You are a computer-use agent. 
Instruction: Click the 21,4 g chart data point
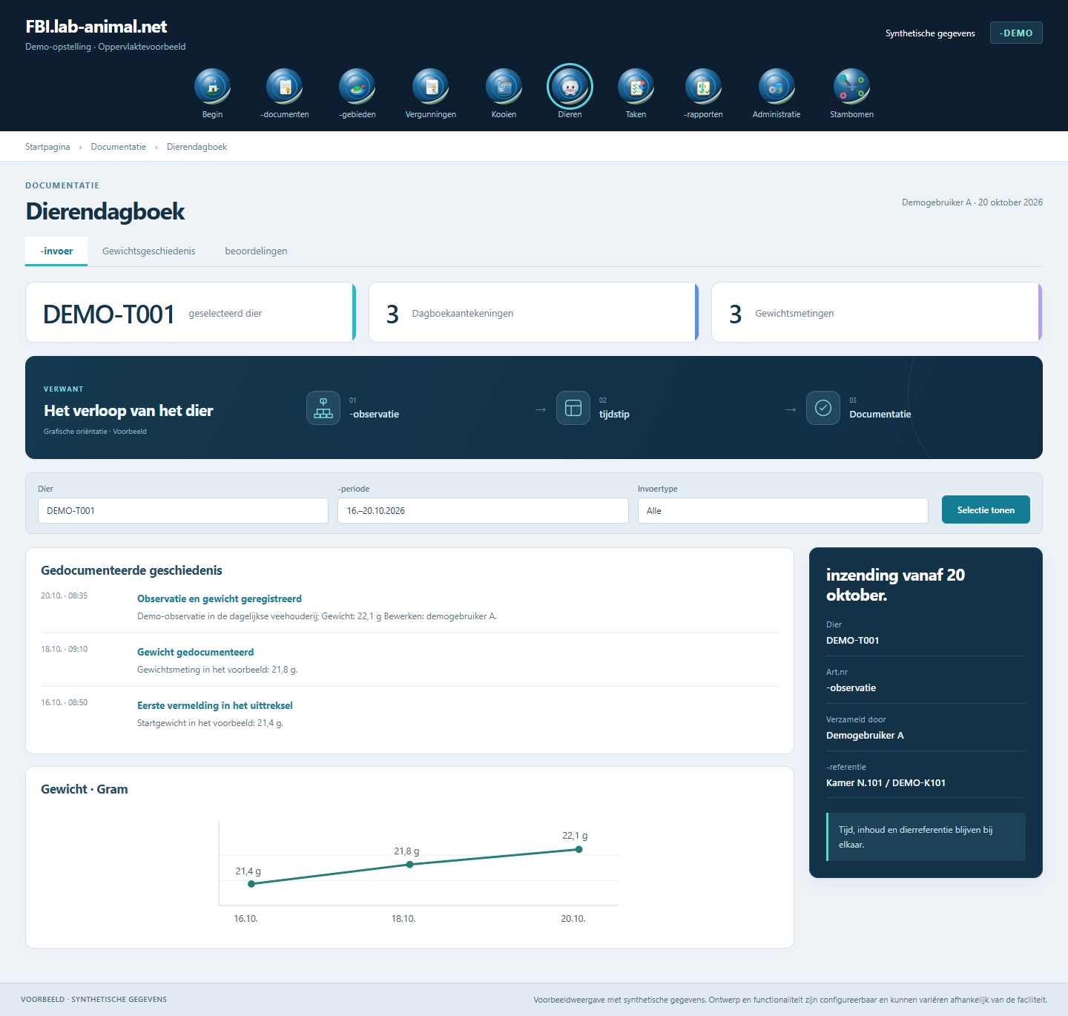click(x=251, y=884)
